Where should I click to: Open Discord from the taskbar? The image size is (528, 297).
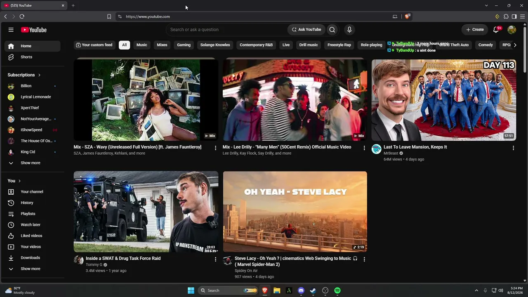(301, 290)
